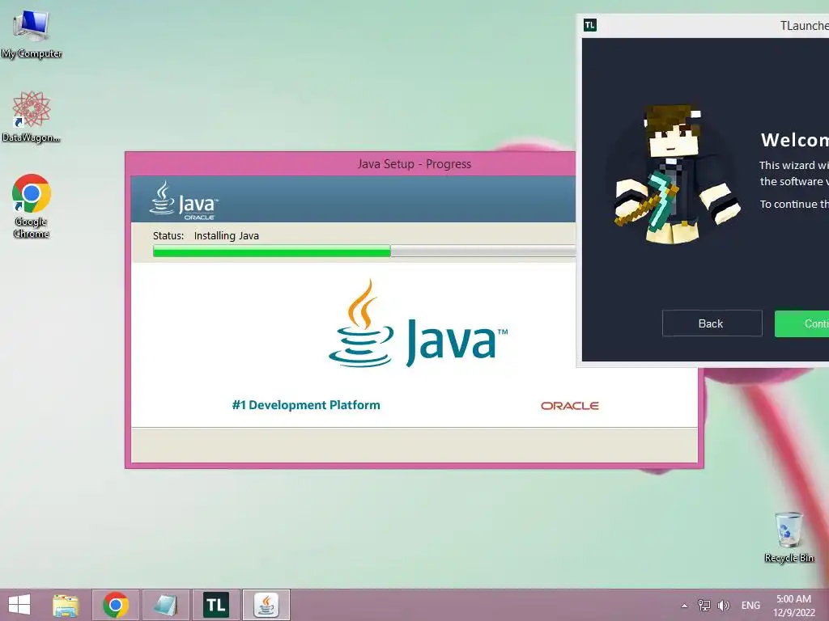The width and height of the screenshot is (829, 621).
Task: Click the TLauncher window title text
Action: tap(804, 25)
